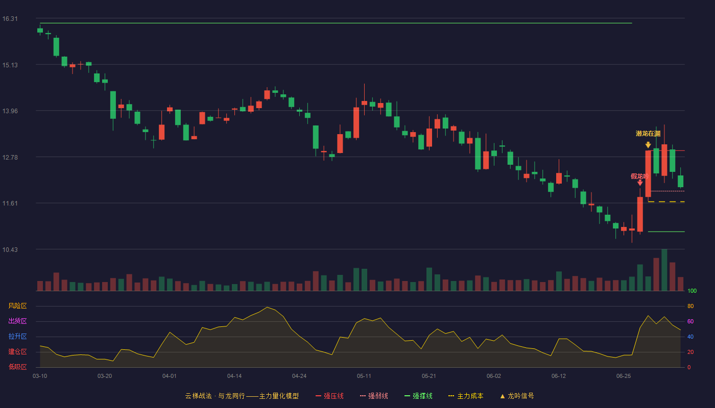Click the purple 60 indicator axis label

tap(690, 321)
